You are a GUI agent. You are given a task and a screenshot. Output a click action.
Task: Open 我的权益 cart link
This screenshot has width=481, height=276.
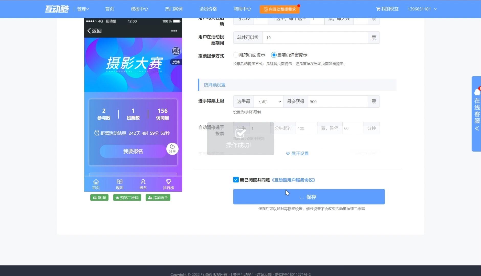pyautogui.click(x=387, y=9)
